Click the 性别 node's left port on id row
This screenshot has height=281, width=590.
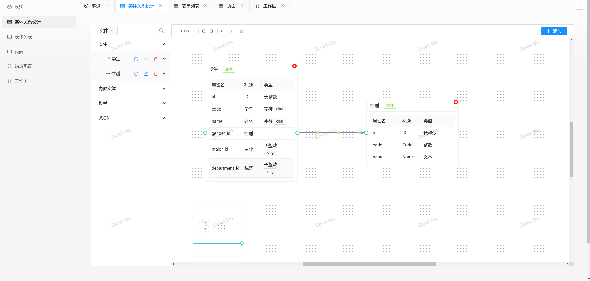(x=366, y=133)
